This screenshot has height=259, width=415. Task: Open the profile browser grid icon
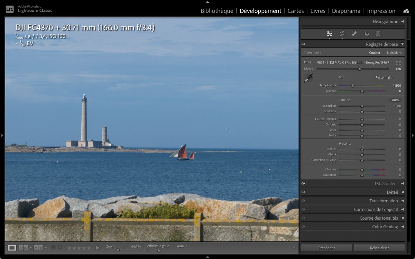[398, 62]
